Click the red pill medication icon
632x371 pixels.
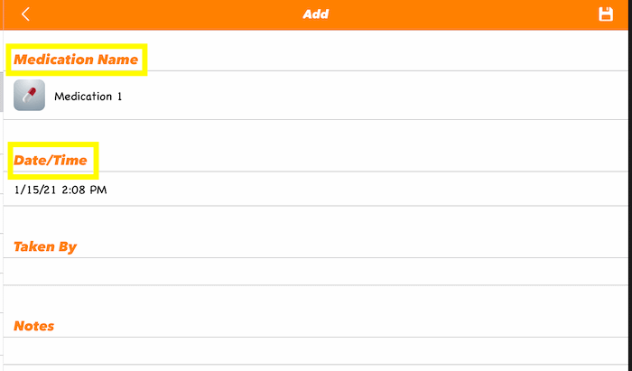29,96
